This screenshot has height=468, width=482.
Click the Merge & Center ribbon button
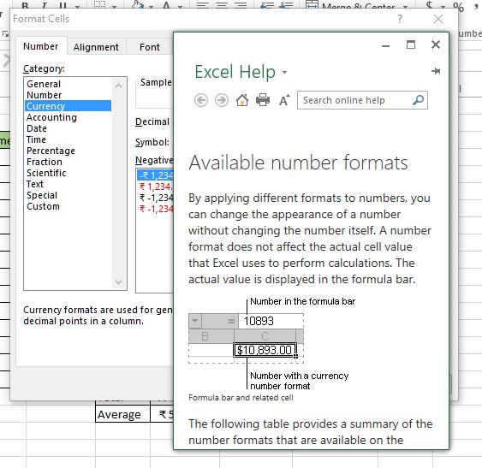coord(350,6)
